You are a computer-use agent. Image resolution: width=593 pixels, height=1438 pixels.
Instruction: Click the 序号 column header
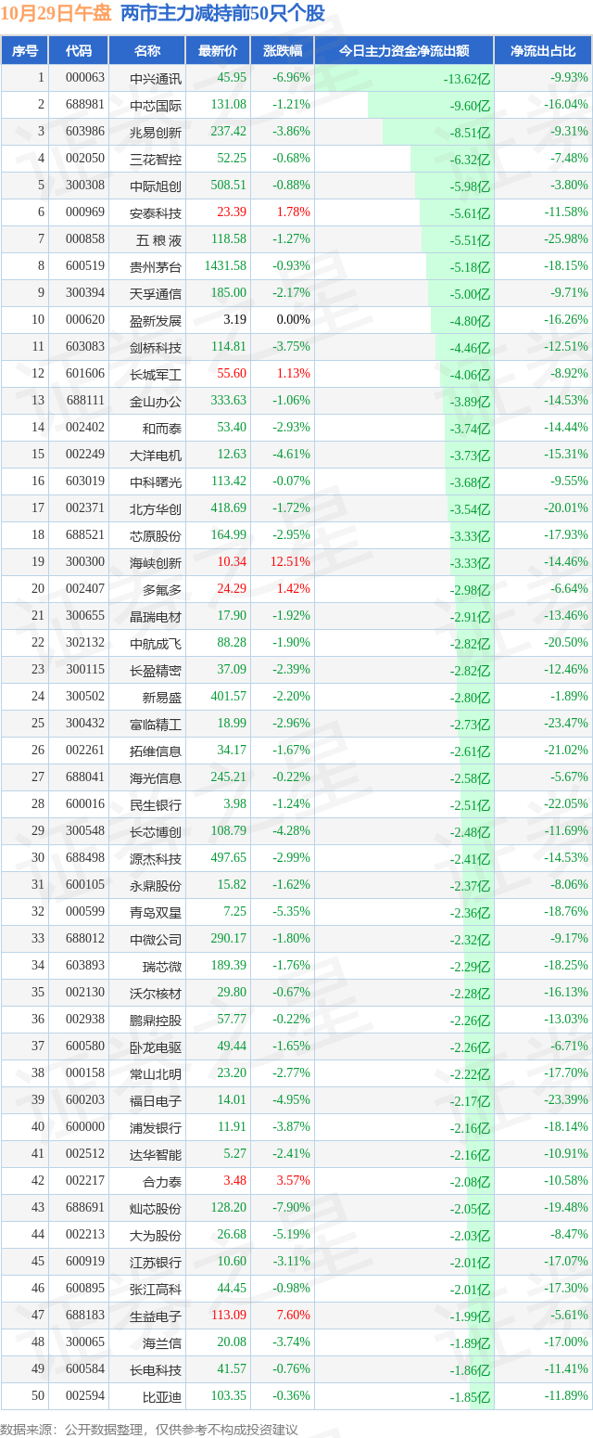pyautogui.click(x=24, y=51)
